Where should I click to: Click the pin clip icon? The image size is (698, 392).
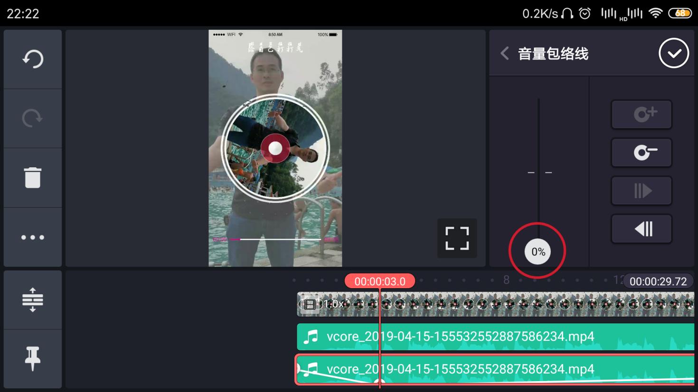[x=32, y=359]
